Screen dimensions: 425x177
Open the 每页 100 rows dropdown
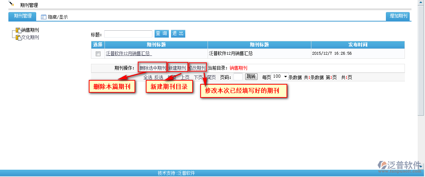point(280,77)
